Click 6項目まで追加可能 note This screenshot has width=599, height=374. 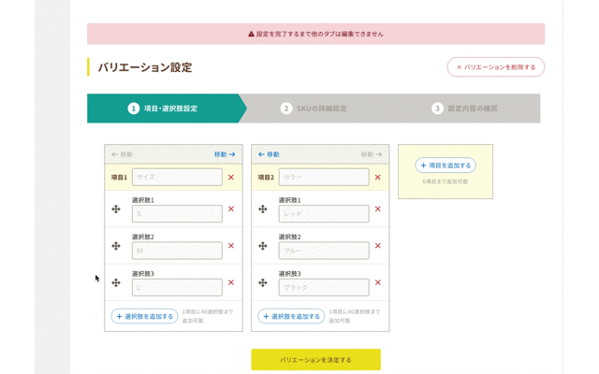pyautogui.click(x=446, y=181)
